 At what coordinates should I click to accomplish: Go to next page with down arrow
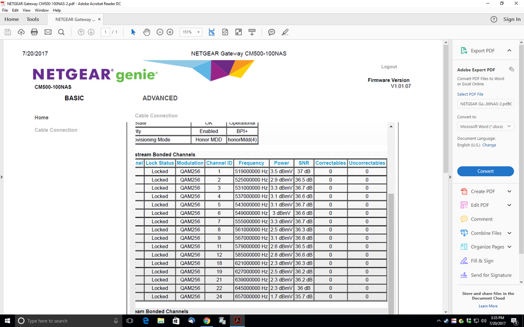coord(91,32)
